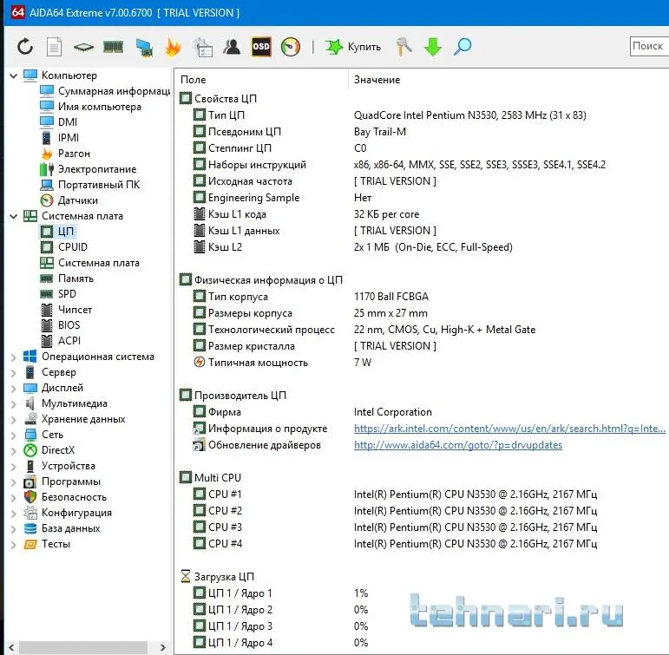Click the user silhouette toolbar icon
Screen dimensions: 669x655
tap(232, 47)
